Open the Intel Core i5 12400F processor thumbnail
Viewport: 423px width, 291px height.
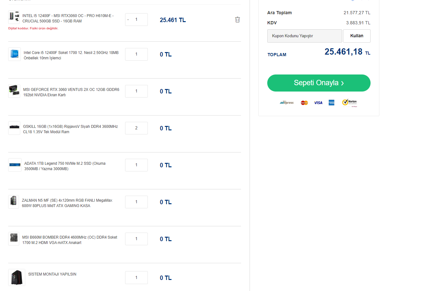[15, 54]
